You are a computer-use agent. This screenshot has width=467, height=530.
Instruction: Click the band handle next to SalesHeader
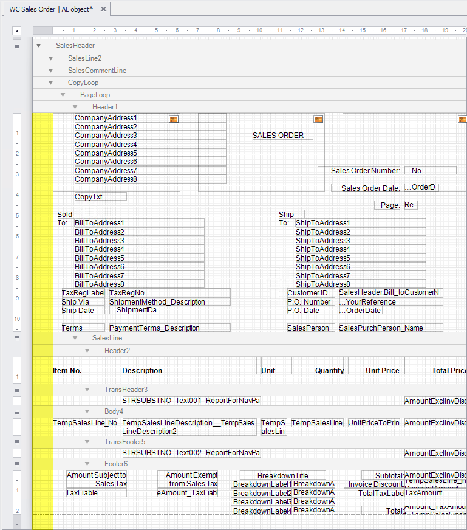[17, 46]
